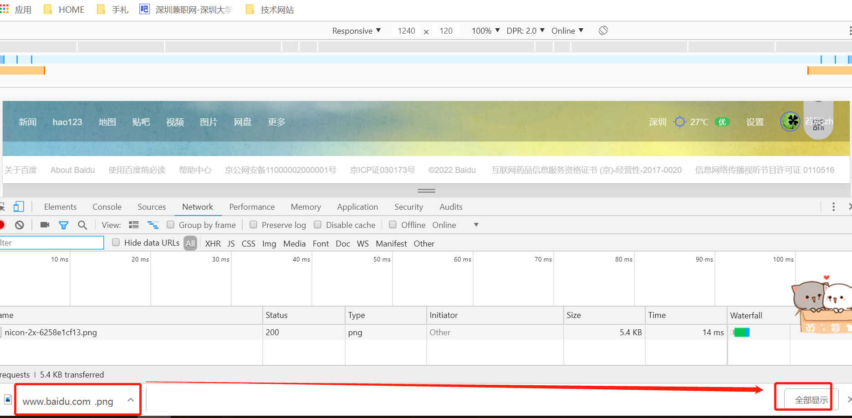852x418 pixels.
Task: Click the downloaded png file icon
Action: (x=8, y=400)
